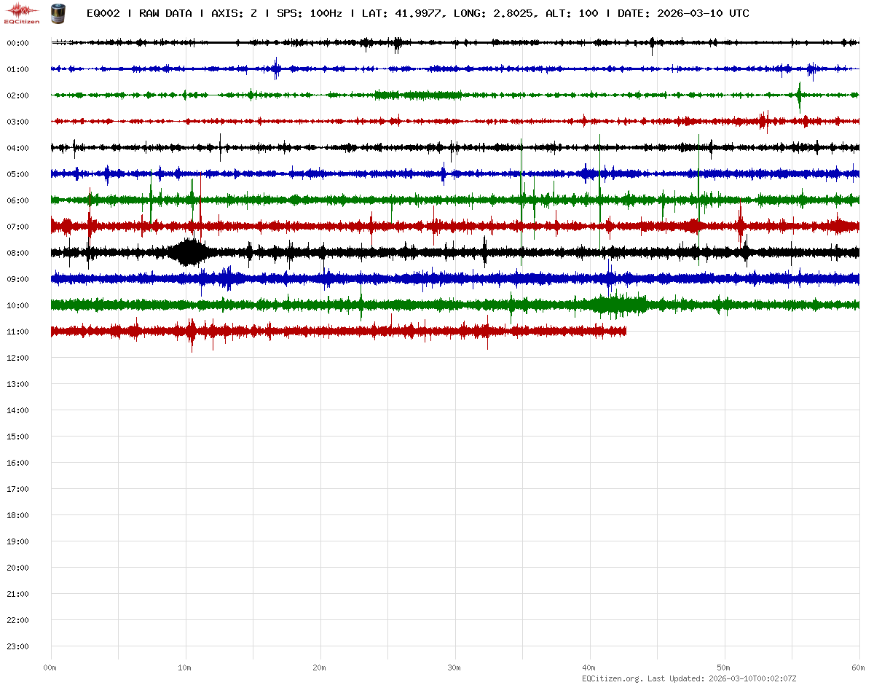
Task: Click the 00:00 hour row label
Action: point(17,43)
